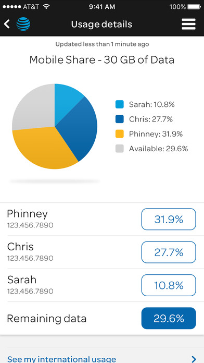Select Chris's dark blue legend swatch
The height and width of the screenshot is (363, 204).
click(x=120, y=119)
